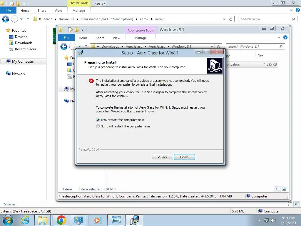Click back arrow in aero7 window
Viewport: 301px width, 226px height.
(x=6, y=19)
